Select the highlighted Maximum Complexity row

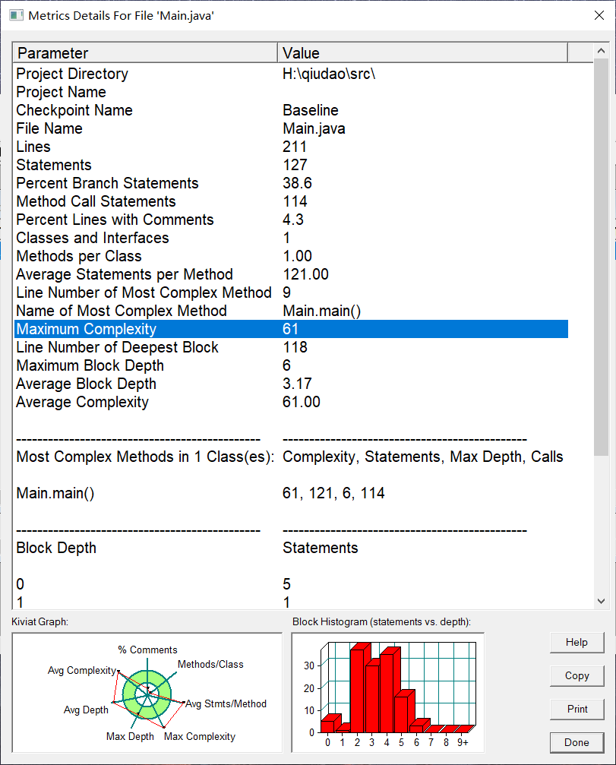pos(291,329)
